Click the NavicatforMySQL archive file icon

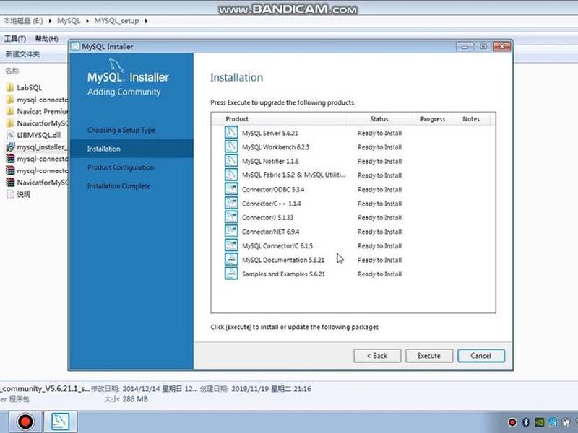[10, 183]
